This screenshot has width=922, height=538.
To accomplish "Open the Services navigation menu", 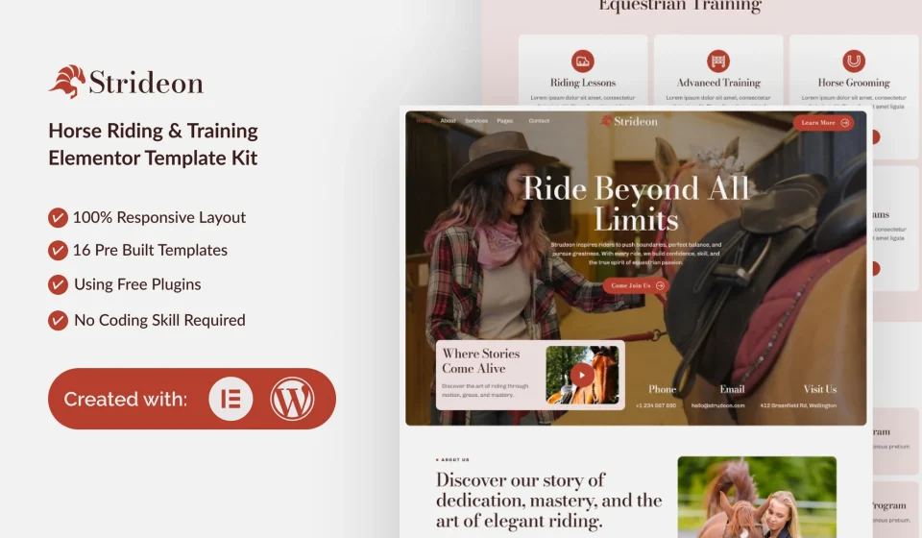I will pyautogui.click(x=476, y=121).
